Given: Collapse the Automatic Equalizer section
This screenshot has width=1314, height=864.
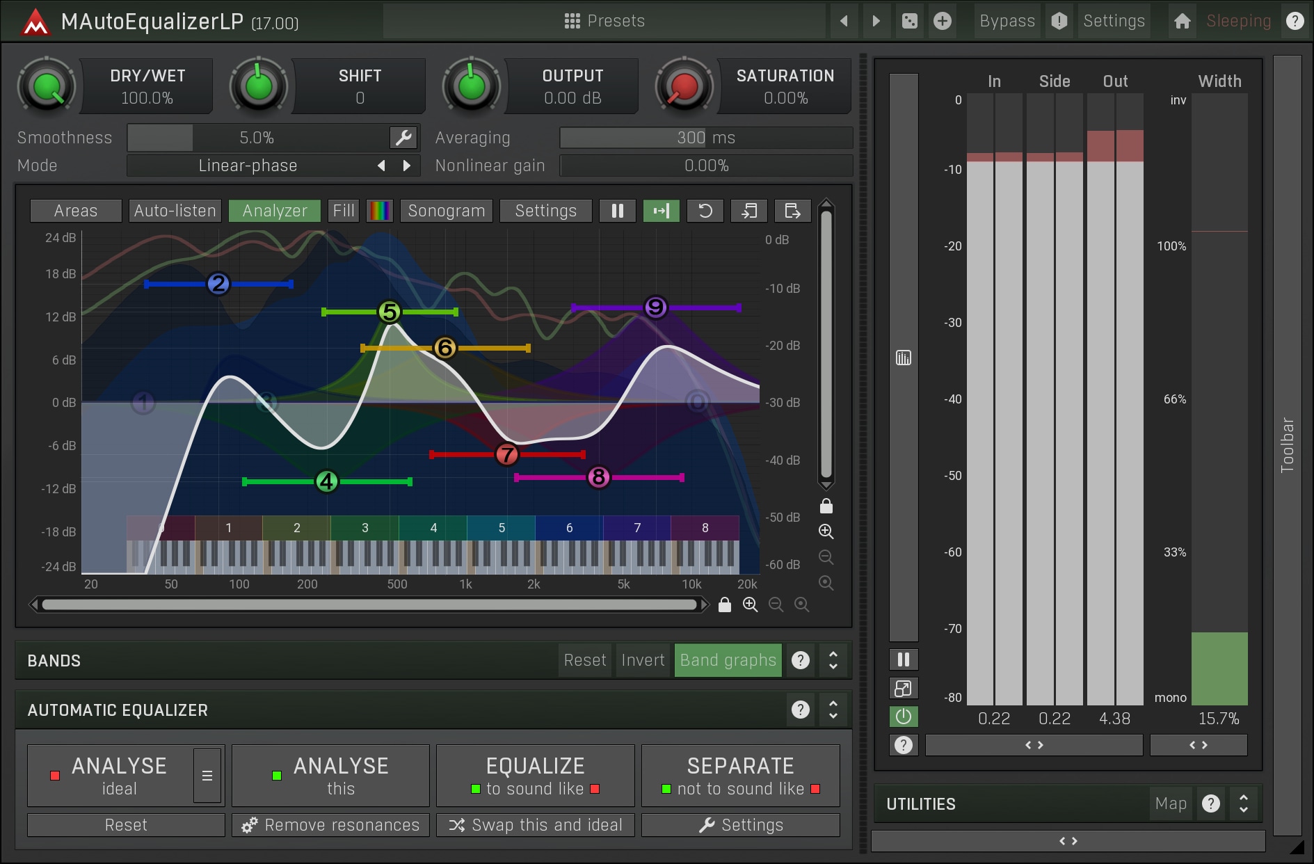Looking at the screenshot, I should [833, 710].
